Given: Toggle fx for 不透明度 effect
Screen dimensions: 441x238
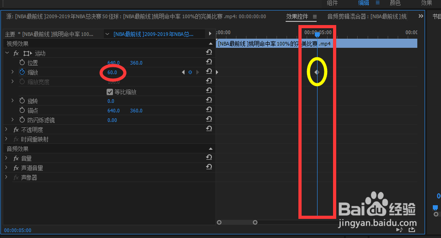Looking at the screenshot, I should (16, 130).
